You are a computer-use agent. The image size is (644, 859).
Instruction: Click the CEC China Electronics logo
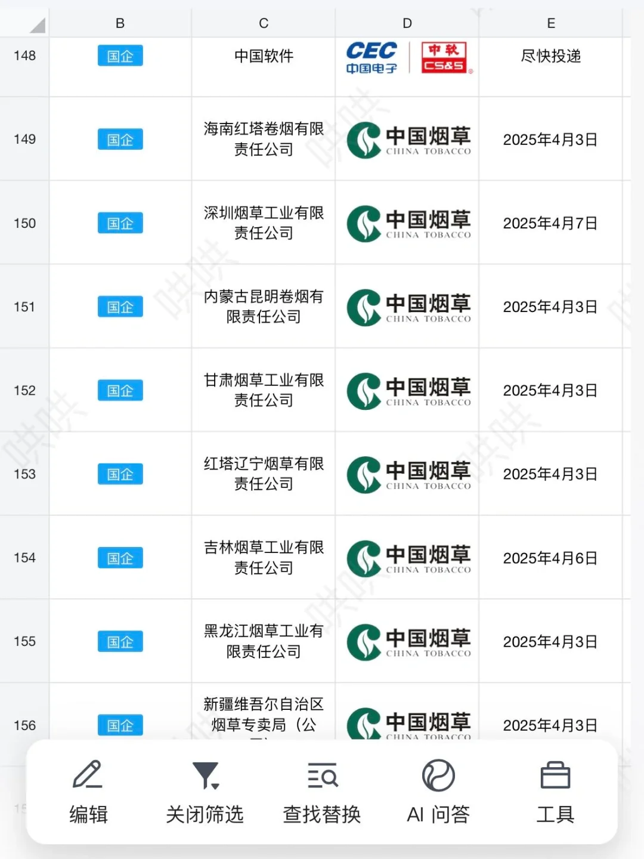pyautogui.click(x=371, y=57)
